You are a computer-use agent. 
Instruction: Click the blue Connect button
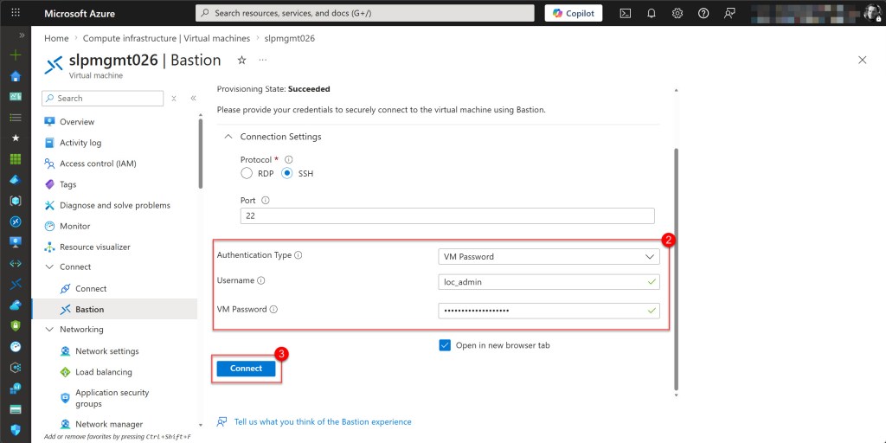tap(246, 369)
